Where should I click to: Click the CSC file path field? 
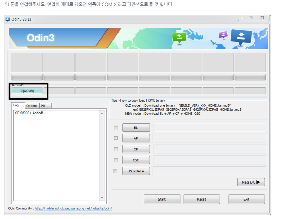pos(210,160)
